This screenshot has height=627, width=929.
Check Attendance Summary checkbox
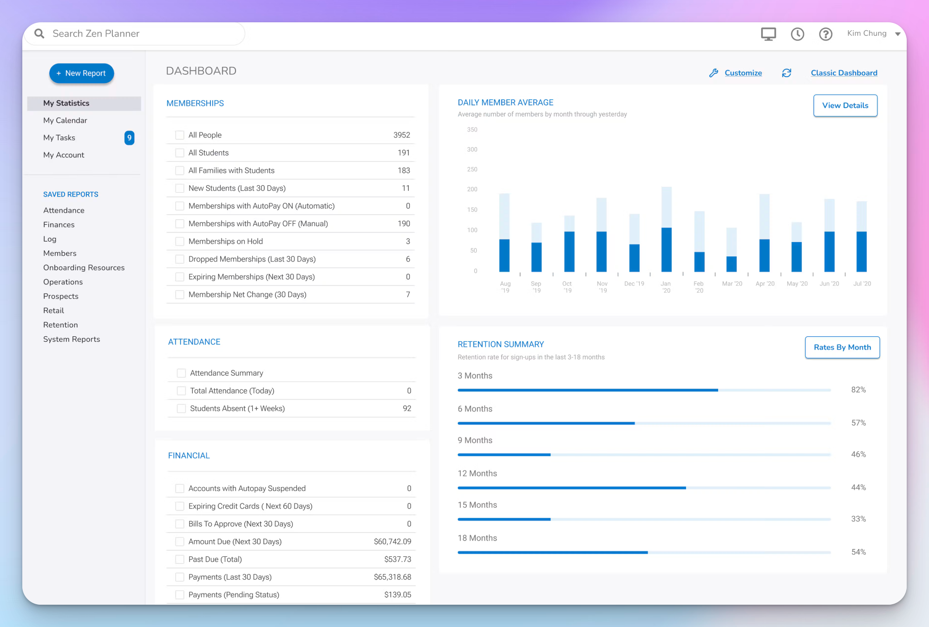[x=181, y=373]
